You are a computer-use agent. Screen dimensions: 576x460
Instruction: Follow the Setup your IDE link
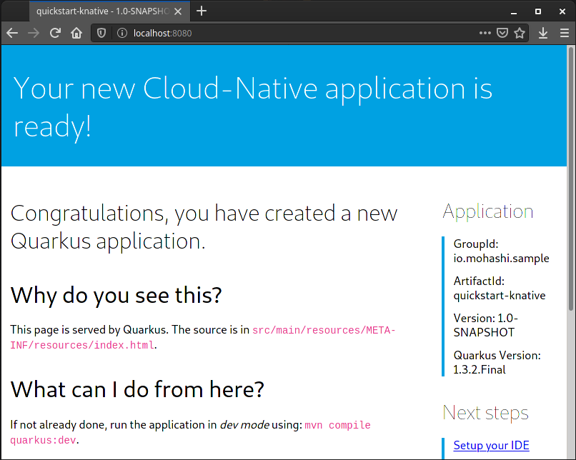[491, 445]
